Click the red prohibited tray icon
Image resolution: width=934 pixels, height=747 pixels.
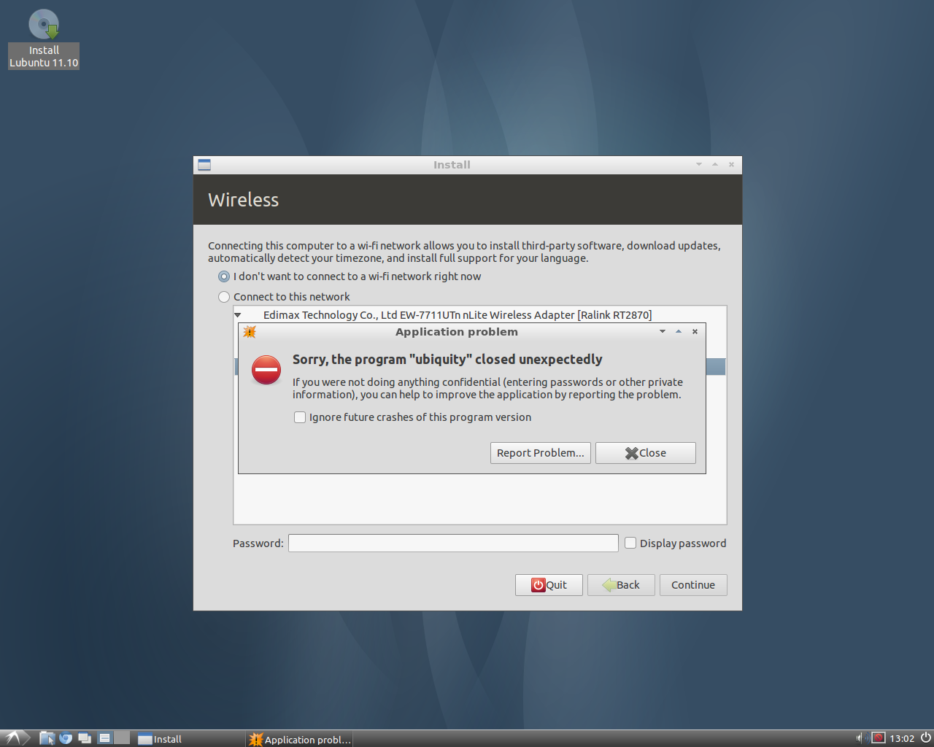tap(879, 738)
